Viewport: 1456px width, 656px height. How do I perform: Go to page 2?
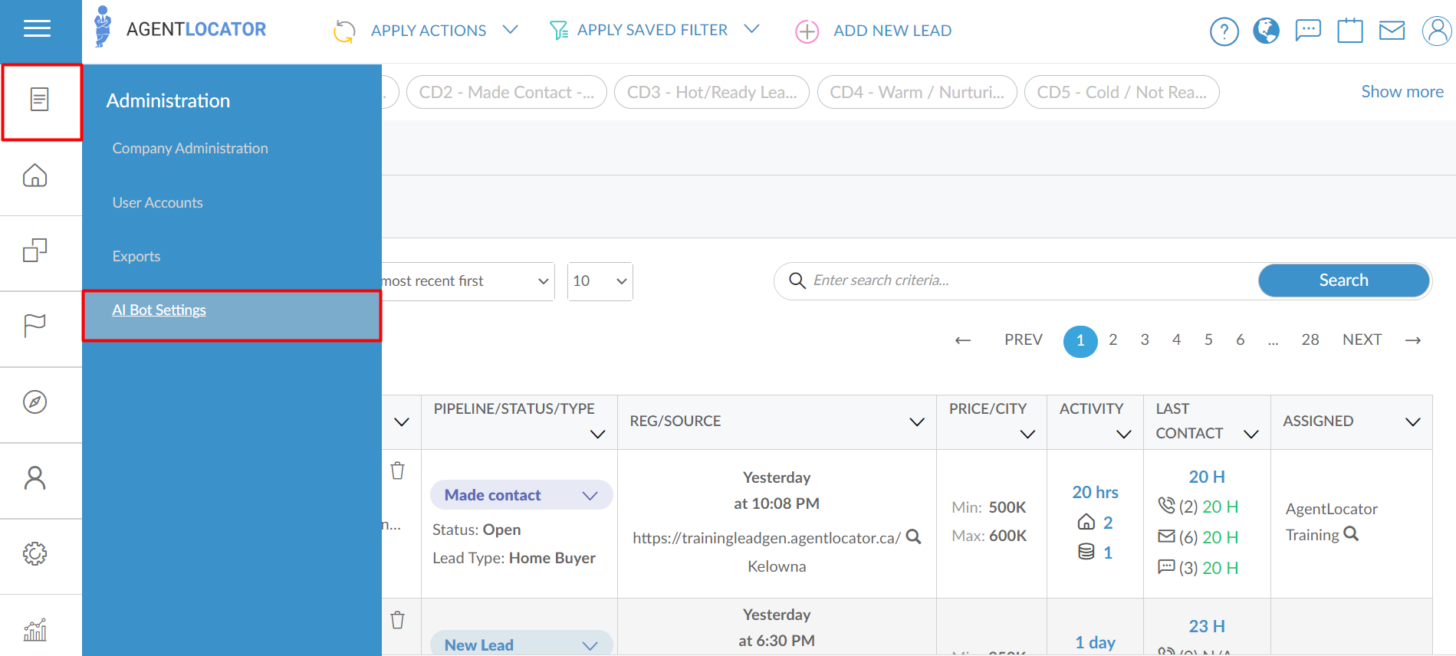tap(1113, 339)
